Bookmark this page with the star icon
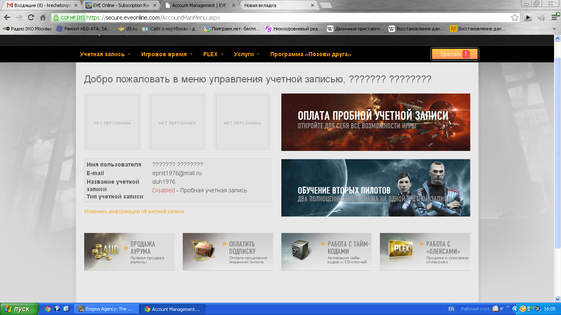Screen dimensions: 561x315 [x=515, y=18]
